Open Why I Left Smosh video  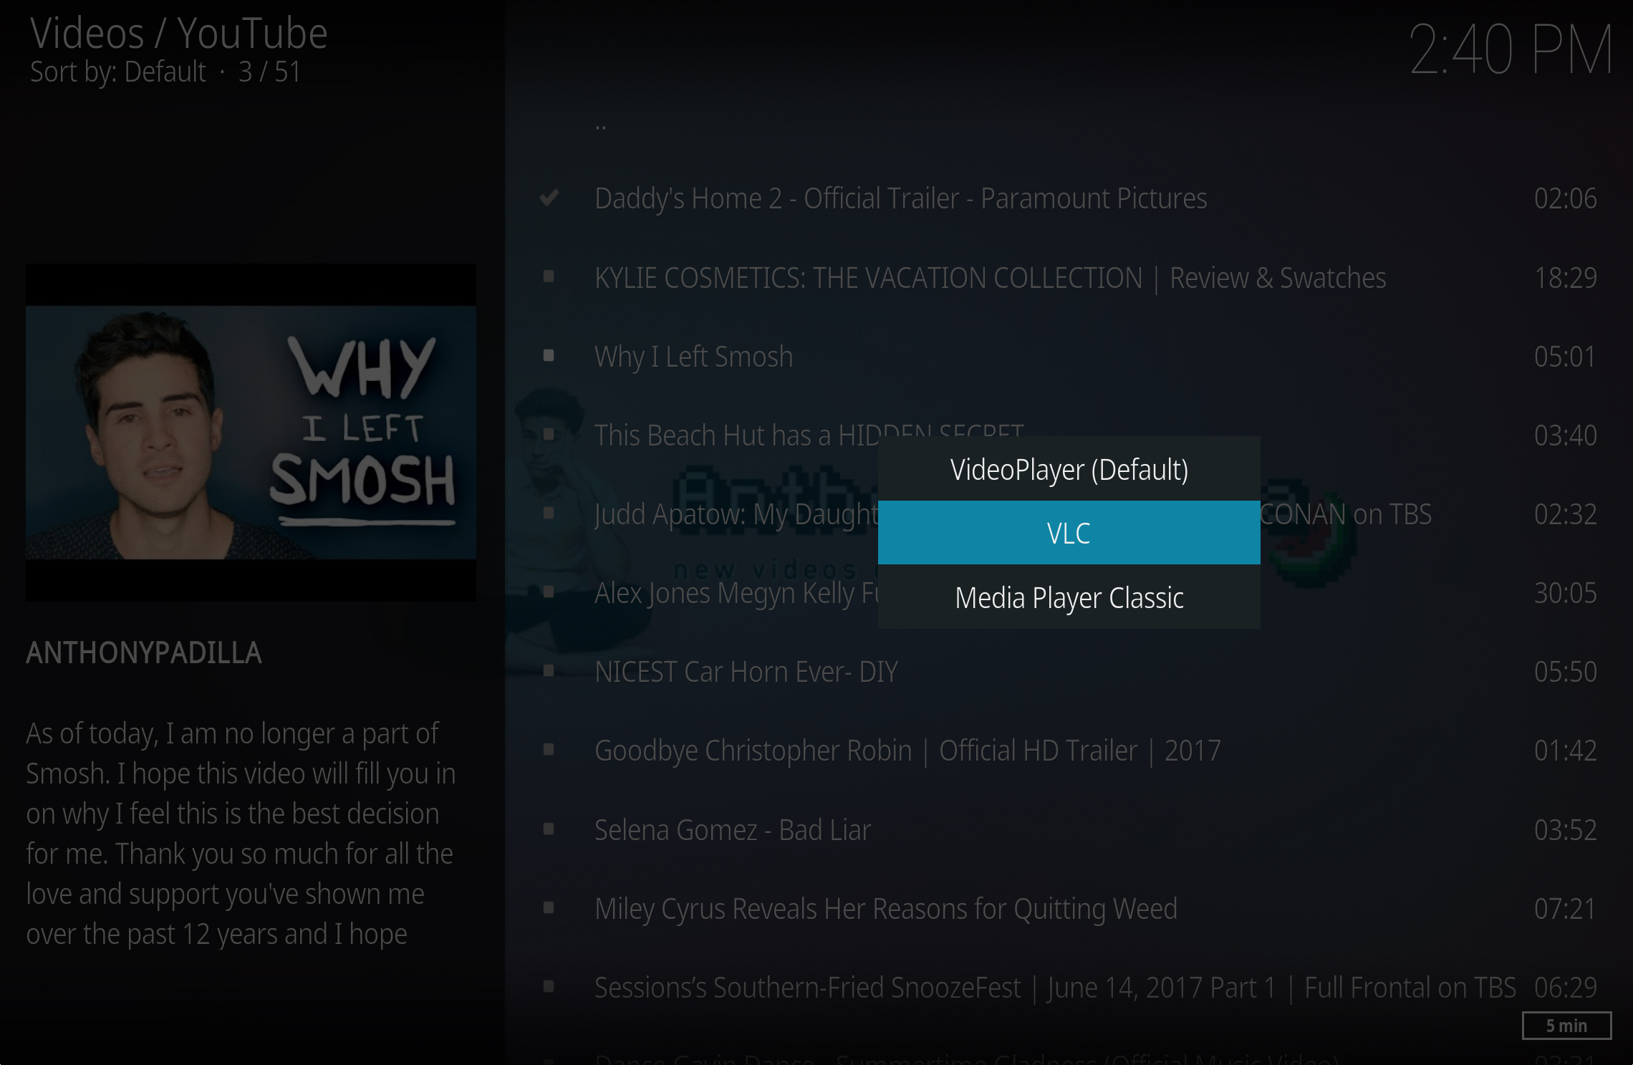[x=695, y=355]
